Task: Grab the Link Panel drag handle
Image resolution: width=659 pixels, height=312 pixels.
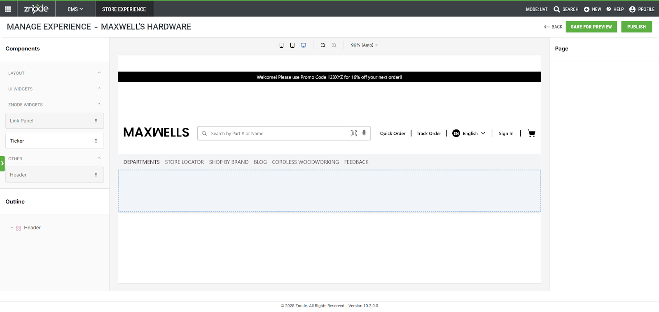Action: (96, 121)
